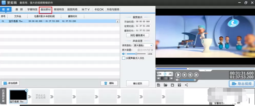The width and height of the screenshot is (255, 106).
Task: Remove the 宝贝老板 clip thumbnail with X
Action: point(26,90)
